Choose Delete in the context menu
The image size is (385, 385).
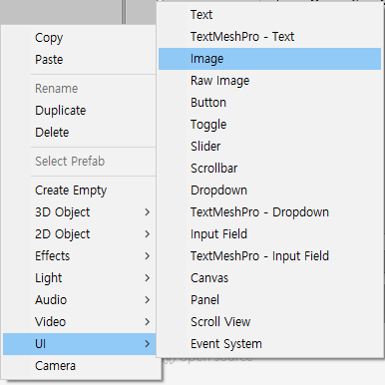click(x=79, y=133)
